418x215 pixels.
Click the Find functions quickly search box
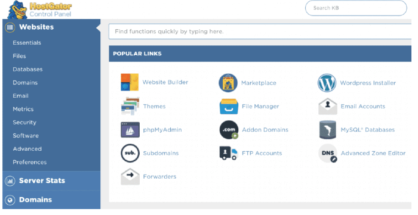260,32
